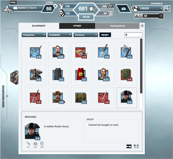This screenshot has width=173, height=159.
Task: Click the 'Cannot be bought or sold' text
Action: (x=103, y=125)
